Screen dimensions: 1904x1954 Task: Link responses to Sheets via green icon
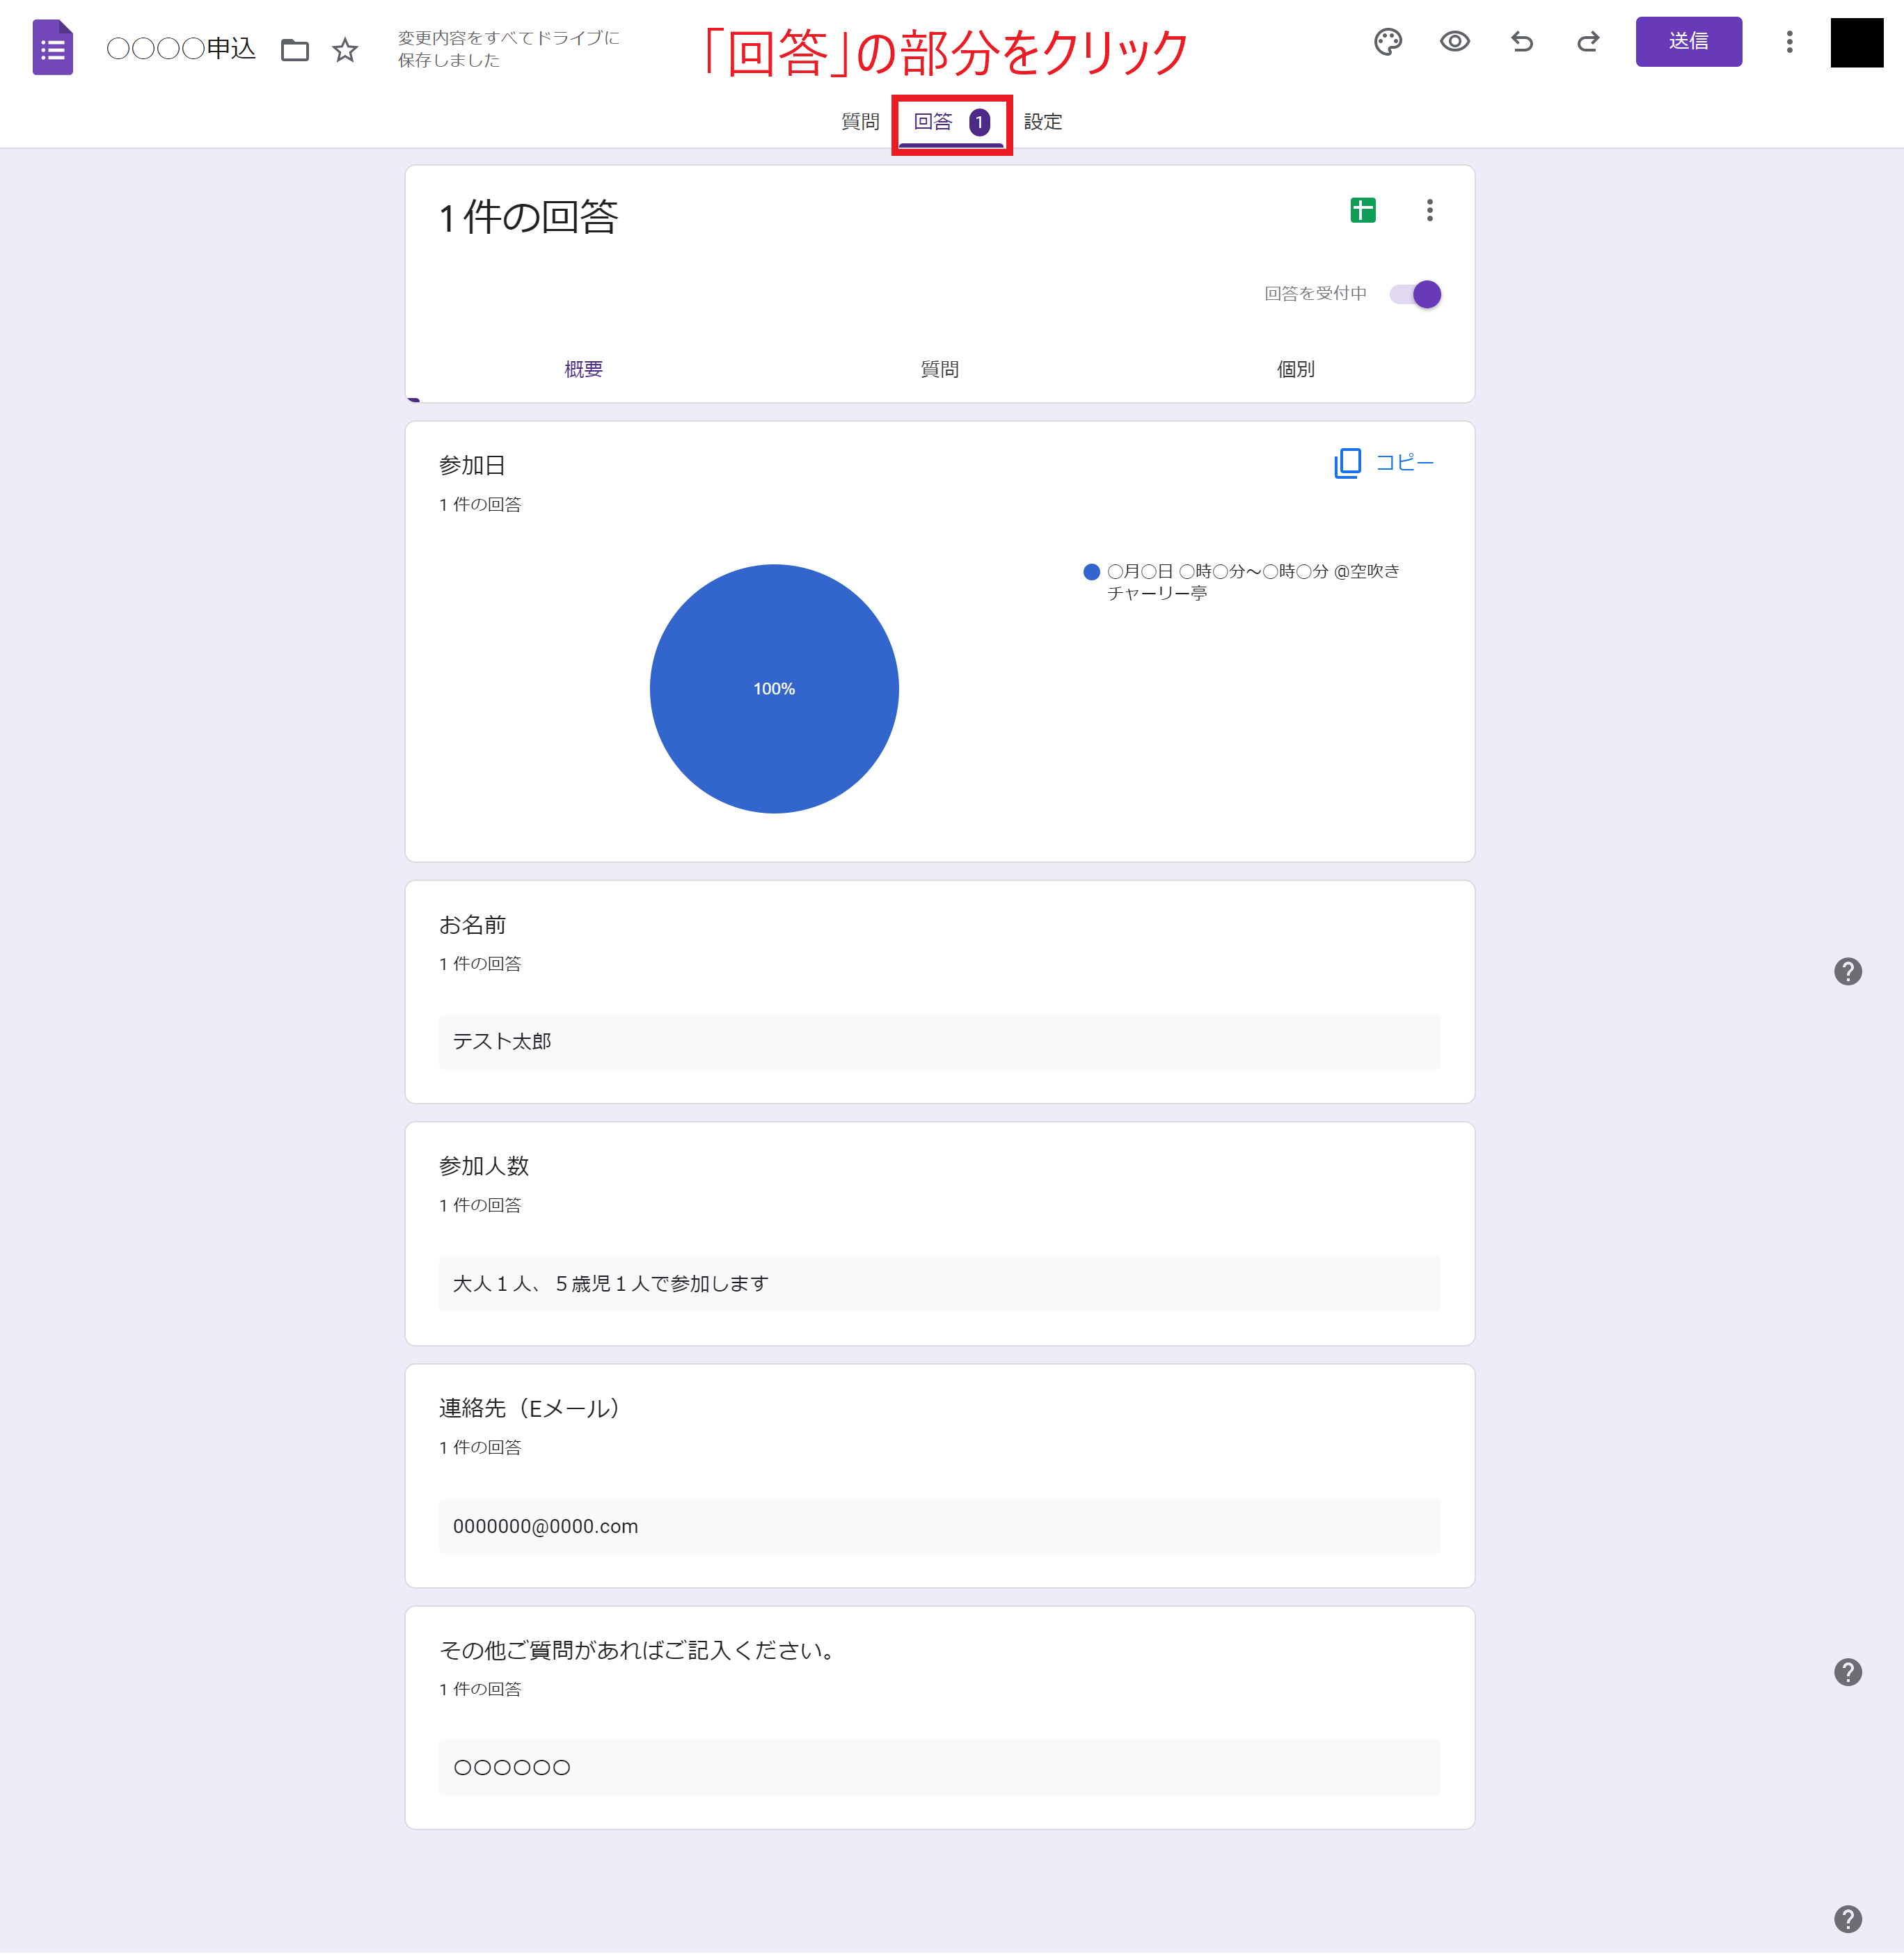tap(1362, 210)
